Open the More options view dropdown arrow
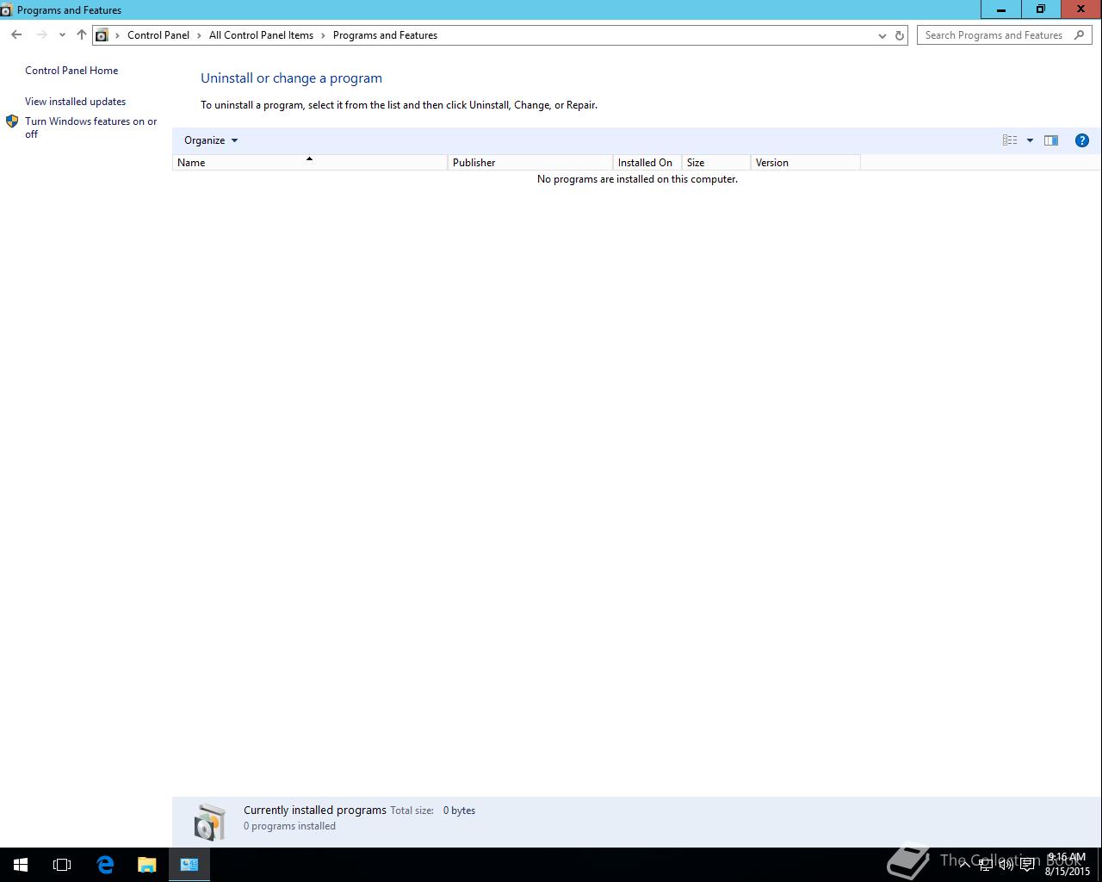This screenshot has height=882, width=1102. (x=1030, y=140)
